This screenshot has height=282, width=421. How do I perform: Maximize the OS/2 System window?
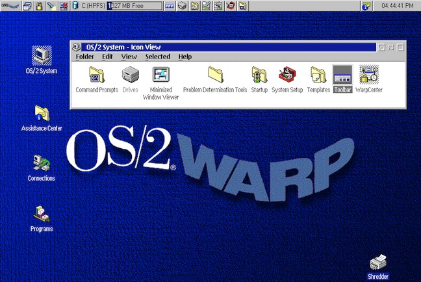[400, 47]
